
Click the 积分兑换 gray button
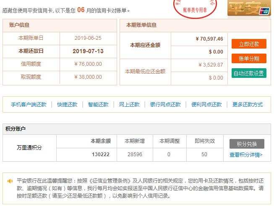coord(247,144)
